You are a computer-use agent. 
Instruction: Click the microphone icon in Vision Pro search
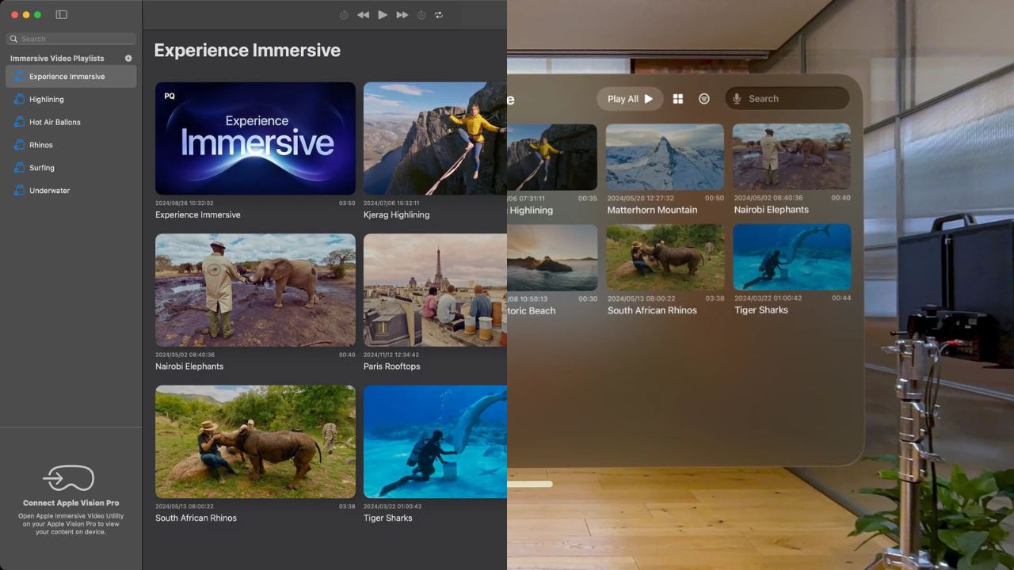(x=737, y=99)
